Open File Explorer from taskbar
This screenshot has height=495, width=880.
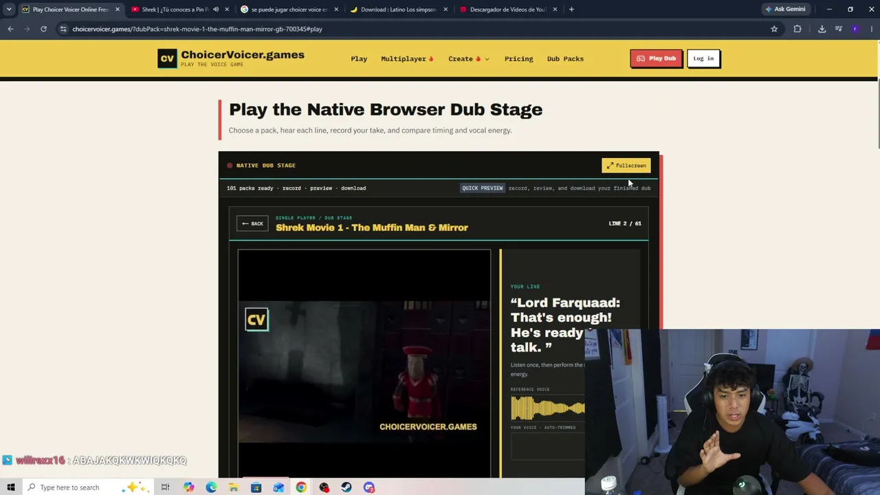point(234,487)
